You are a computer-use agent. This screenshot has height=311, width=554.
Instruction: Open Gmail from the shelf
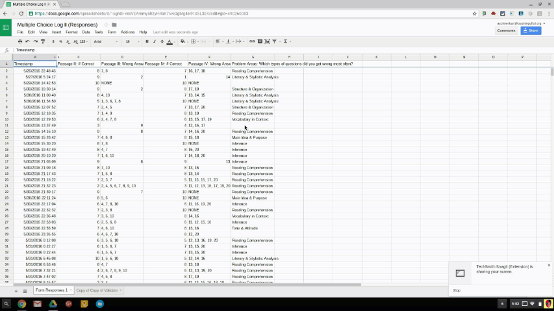[x=38, y=304]
